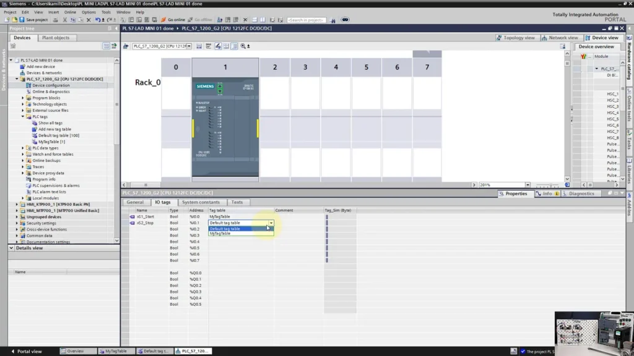Switch to Topology view
634x356 pixels.
[516, 38]
